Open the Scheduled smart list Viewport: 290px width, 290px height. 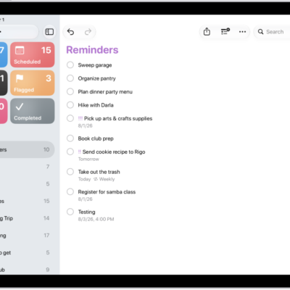coord(33,54)
